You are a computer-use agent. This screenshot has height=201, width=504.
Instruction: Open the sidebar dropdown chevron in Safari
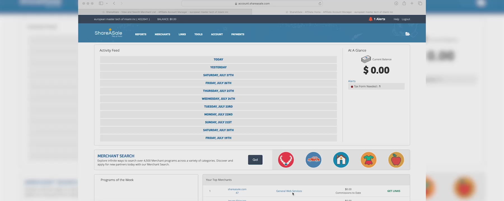coord(107,3)
